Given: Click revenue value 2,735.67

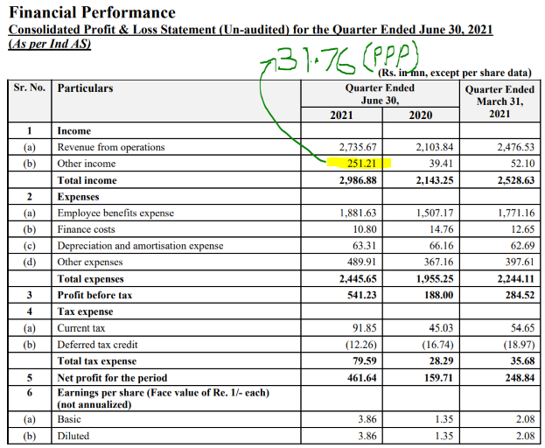Looking at the screenshot, I should pyautogui.click(x=358, y=147).
